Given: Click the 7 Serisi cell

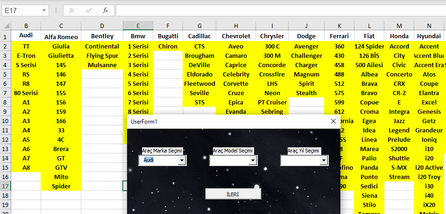Looking at the screenshot, I should click(x=138, y=102).
